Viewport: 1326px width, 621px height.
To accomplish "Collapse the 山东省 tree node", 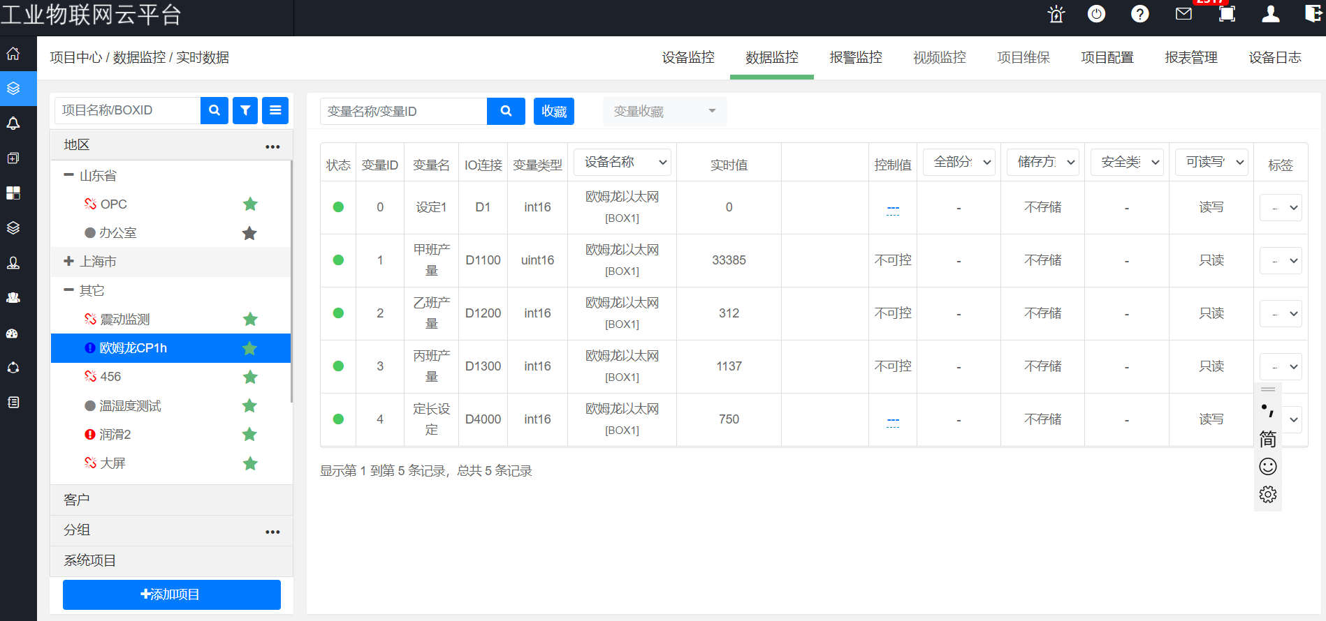I will pyautogui.click(x=68, y=175).
